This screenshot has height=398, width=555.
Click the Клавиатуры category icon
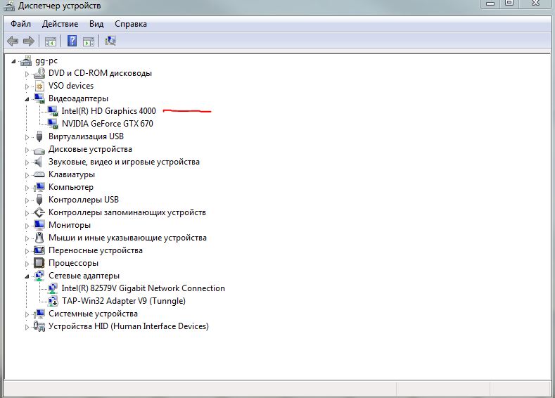tap(39, 174)
